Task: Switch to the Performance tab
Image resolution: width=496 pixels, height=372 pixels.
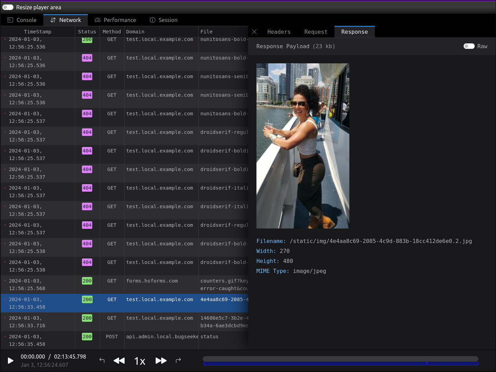Action: (x=115, y=20)
